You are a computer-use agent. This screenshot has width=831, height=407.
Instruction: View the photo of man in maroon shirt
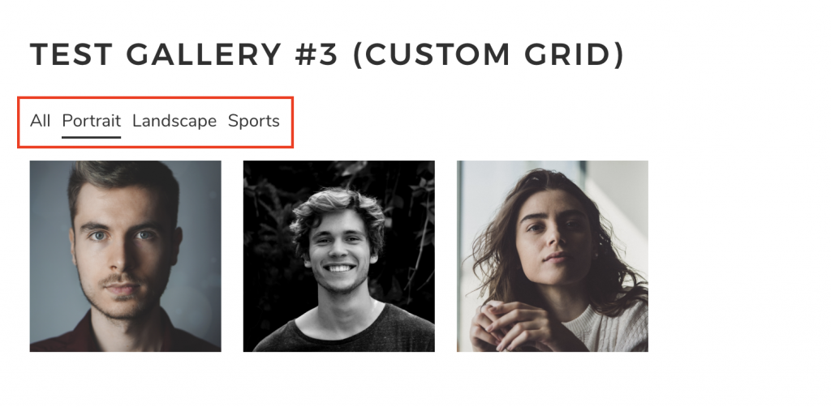click(126, 256)
